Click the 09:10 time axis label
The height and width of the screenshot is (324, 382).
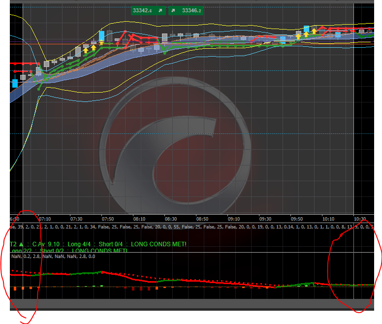(x=234, y=219)
